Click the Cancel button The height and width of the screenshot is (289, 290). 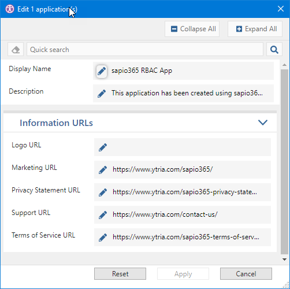pyautogui.click(x=246, y=273)
